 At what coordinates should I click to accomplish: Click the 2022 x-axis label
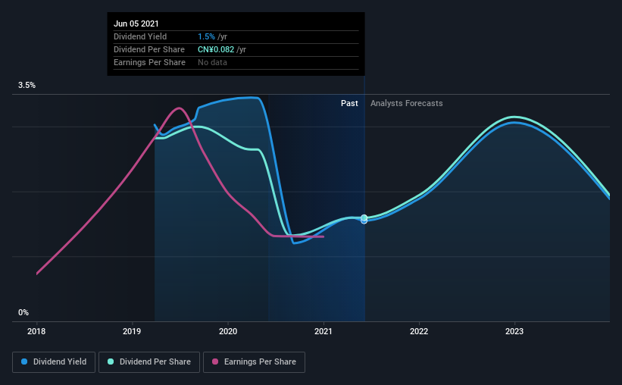click(419, 331)
